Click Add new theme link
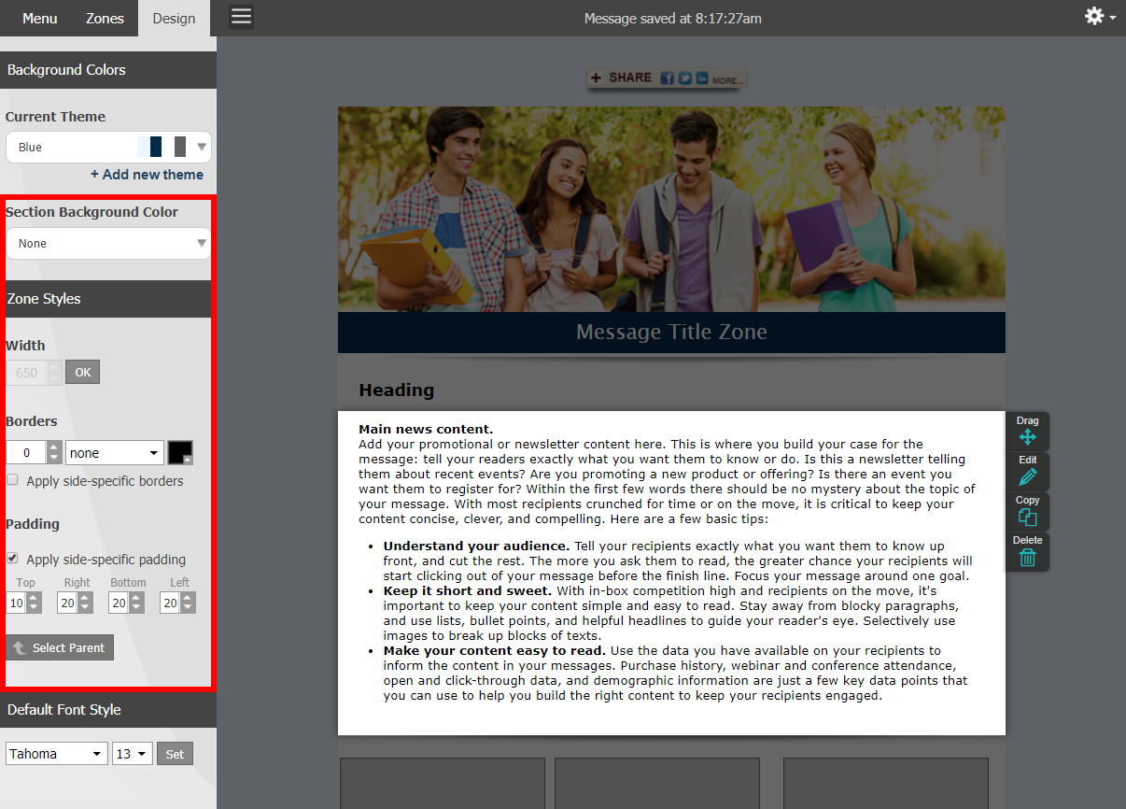Image resolution: width=1126 pixels, height=809 pixels. click(x=147, y=175)
